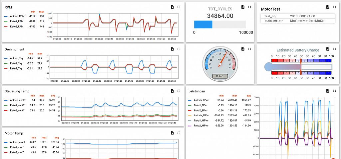Click the battery charge level marker
The image size is (341, 159).
tap(301, 66)
